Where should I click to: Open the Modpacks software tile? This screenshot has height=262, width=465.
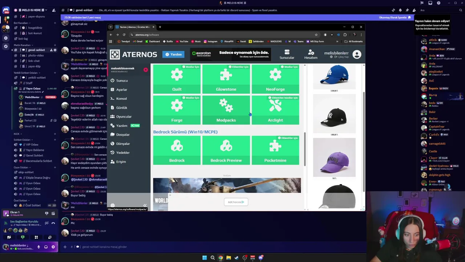point(226,110)
